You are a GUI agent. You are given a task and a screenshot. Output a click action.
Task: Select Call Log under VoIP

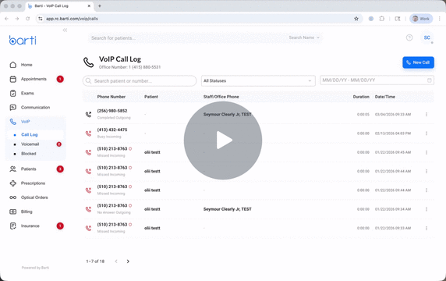[x=30, y=135]
